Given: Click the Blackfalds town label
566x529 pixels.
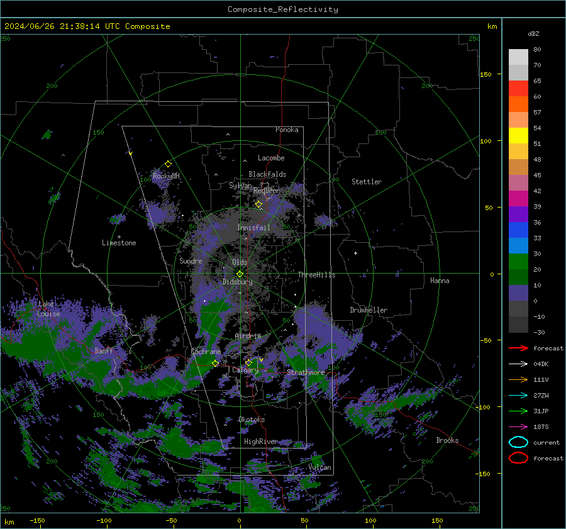Looking at the screenshot, I should click(x=267, y=174).
